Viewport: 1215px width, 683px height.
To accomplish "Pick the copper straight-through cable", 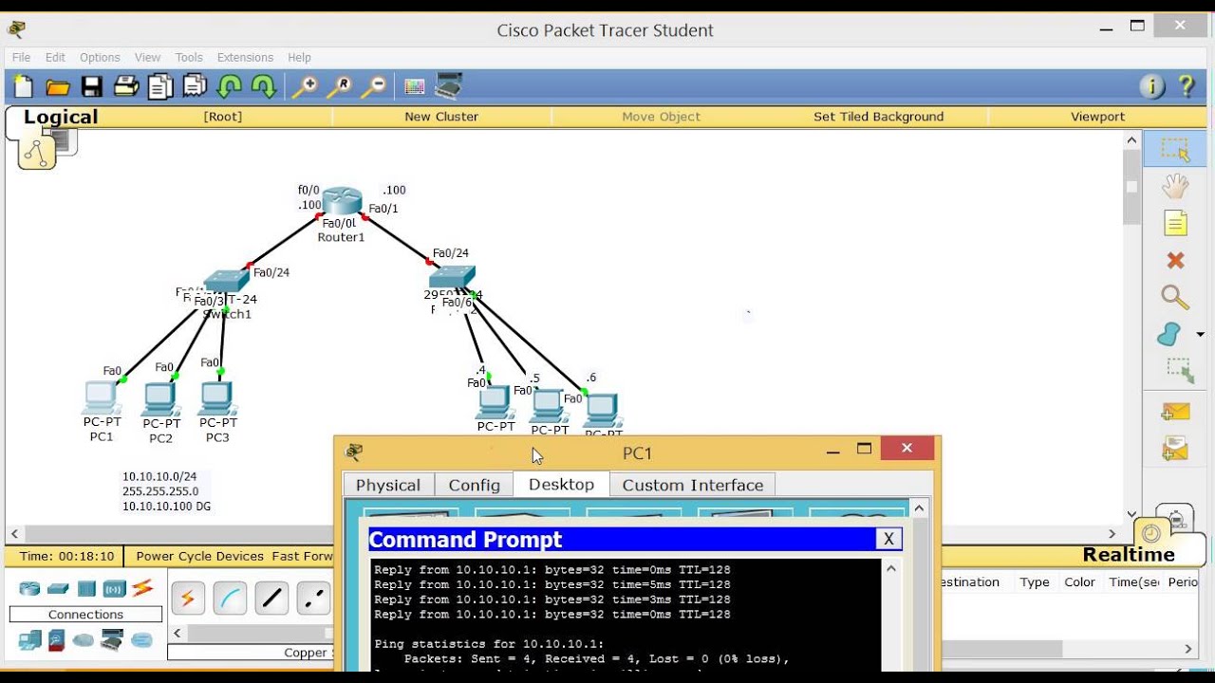I will pos(271,599).
